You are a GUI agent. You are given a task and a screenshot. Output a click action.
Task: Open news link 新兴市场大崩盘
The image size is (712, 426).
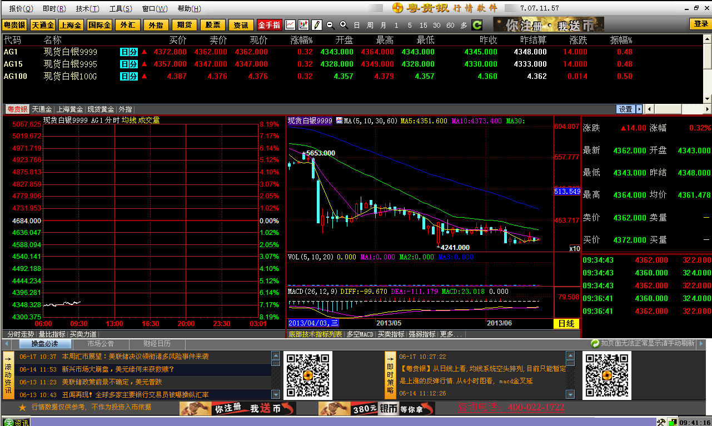click(118, 369)
